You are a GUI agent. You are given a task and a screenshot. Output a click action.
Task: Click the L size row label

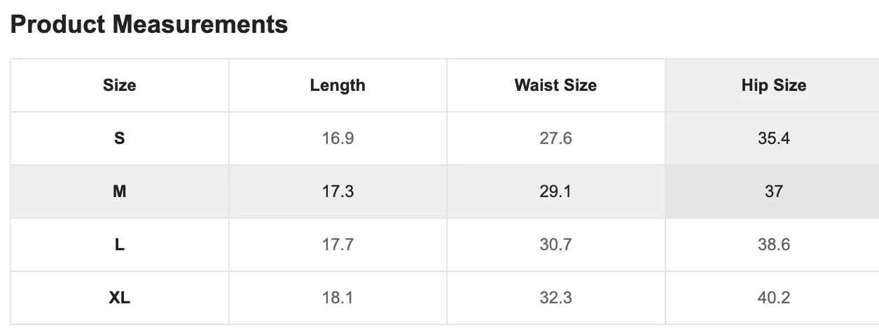tap(120, 245)
